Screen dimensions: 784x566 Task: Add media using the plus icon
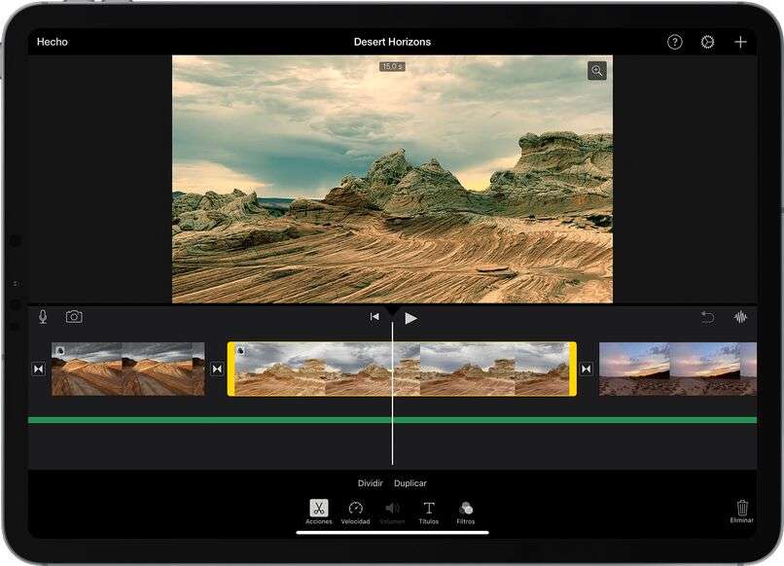click(x=741, y=42)
